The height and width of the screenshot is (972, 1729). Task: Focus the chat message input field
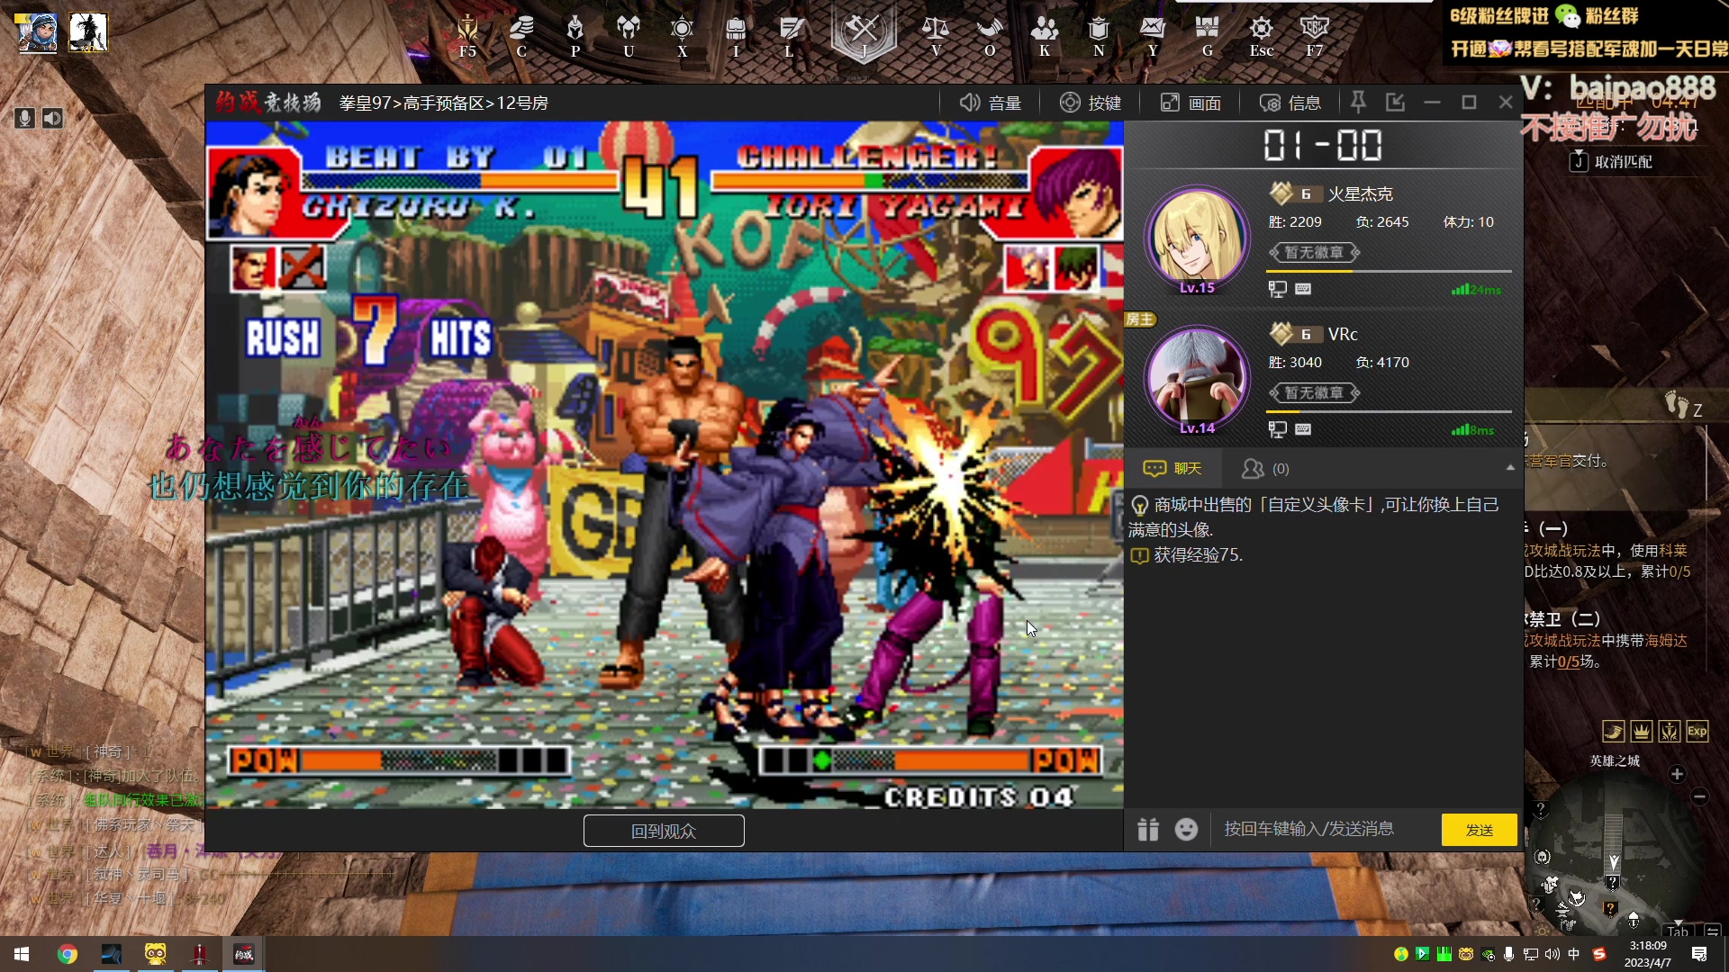(1324, 829)
